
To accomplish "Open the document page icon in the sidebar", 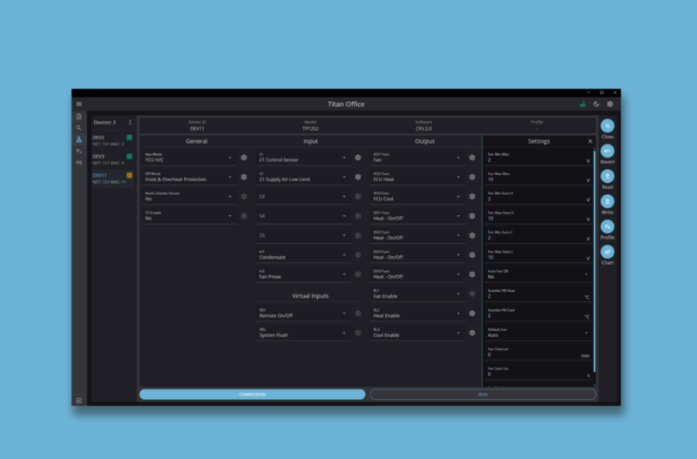I will (79, 117).
